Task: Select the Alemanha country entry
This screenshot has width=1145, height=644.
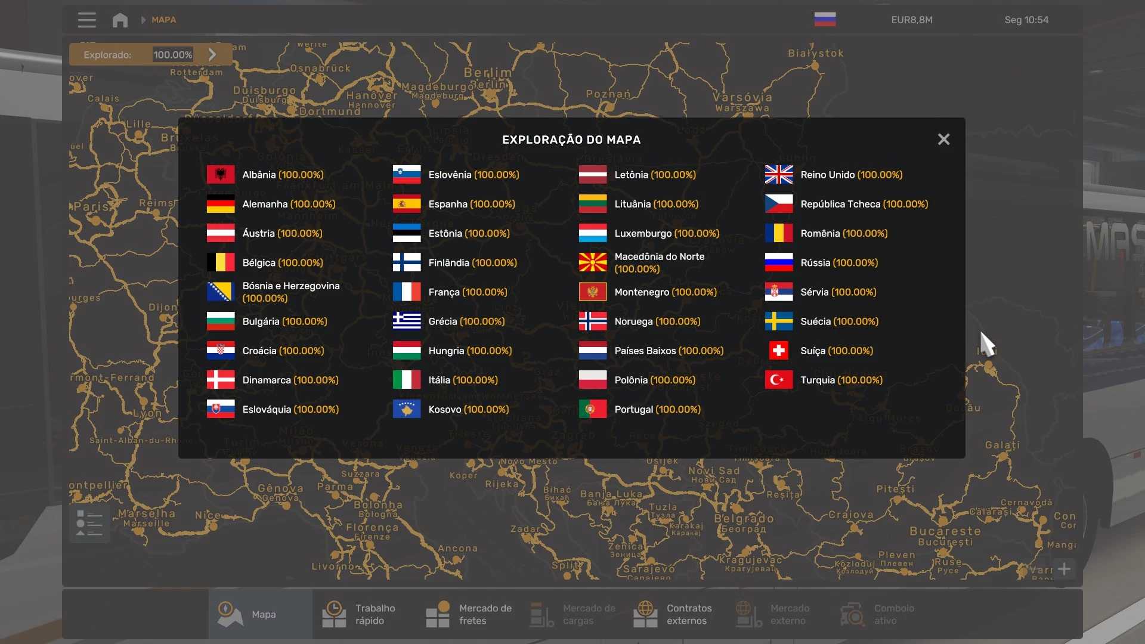Action: 289,204
